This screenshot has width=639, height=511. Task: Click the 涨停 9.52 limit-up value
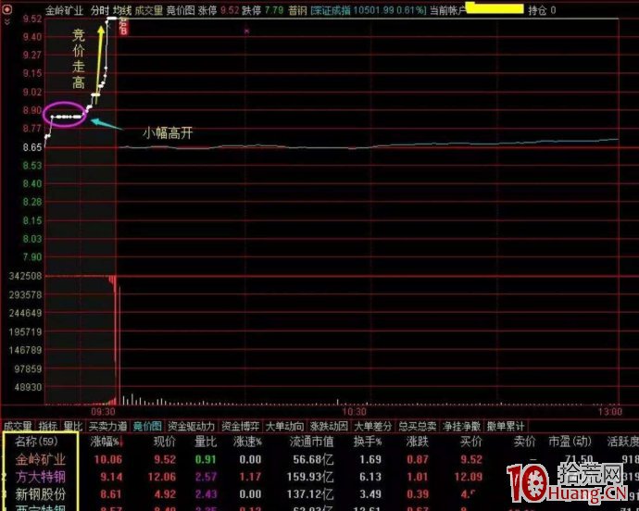point(219,10)
